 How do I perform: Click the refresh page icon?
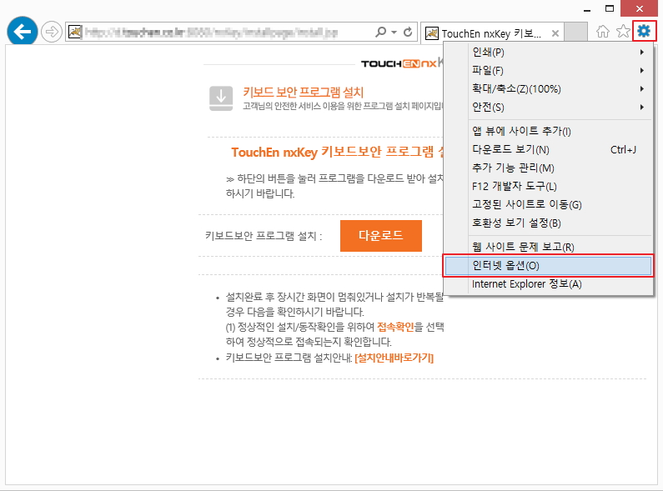[x=408, y=32]
